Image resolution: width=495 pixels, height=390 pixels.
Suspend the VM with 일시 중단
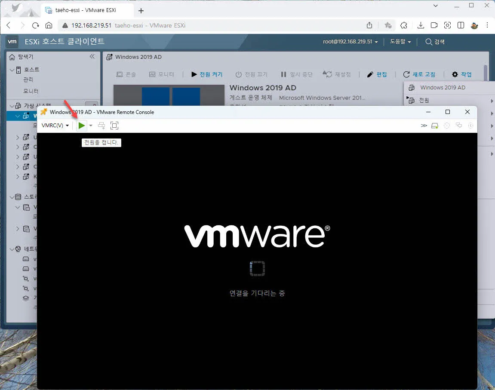tap(296, 74)
